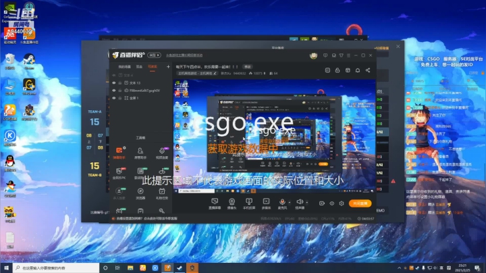This screenshot has width=486, height=273.
Task: Open the notification center in system tray
Action: pyautogui.click(x=478, y=268)
